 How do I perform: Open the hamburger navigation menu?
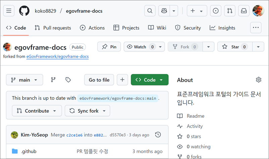pos(9,11)
